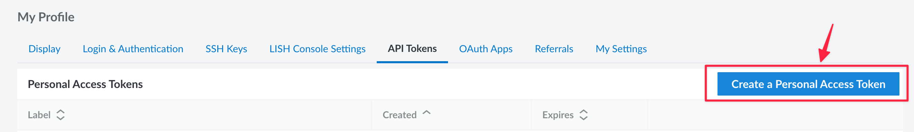
Task: Click the red annotation arrow
Action: [826, 43]
